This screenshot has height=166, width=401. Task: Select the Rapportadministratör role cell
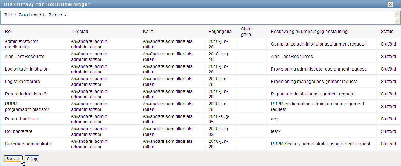(33, 94)
